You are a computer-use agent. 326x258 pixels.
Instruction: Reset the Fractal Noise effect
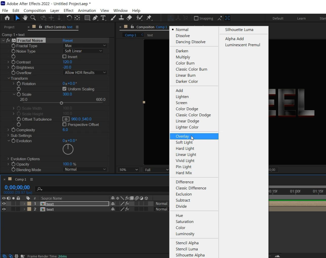point(68,40)
